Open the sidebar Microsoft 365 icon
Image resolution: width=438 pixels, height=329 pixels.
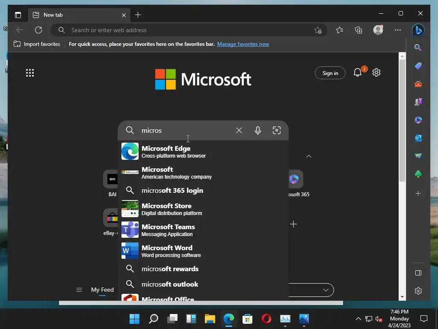[x=418, y=120]
